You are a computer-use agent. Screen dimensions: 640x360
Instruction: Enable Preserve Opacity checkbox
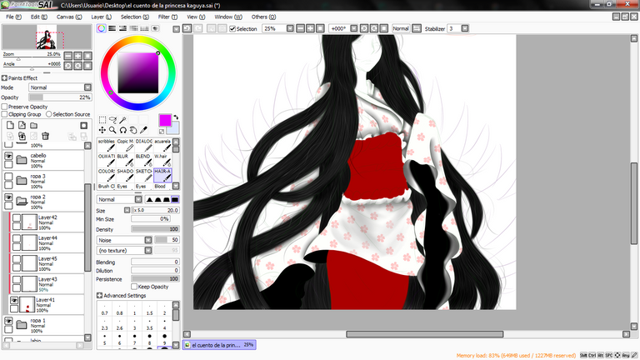(4, 107)
